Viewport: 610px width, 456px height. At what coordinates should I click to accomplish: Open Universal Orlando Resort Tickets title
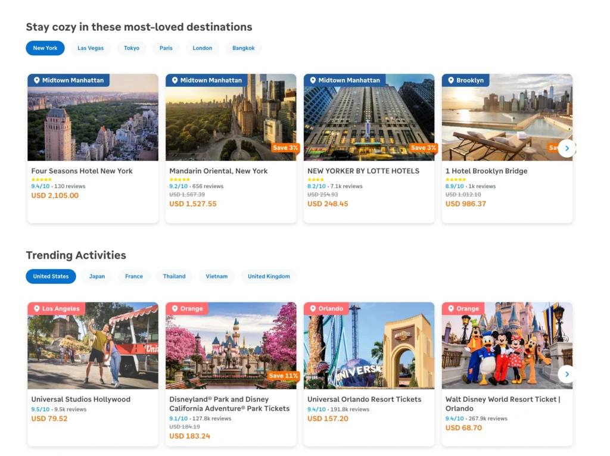[364, 399]
